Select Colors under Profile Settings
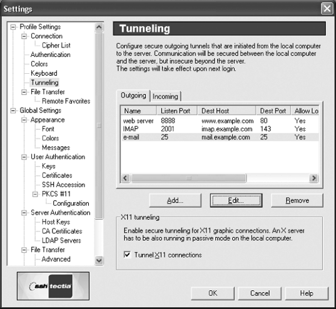 click(39, 64)
